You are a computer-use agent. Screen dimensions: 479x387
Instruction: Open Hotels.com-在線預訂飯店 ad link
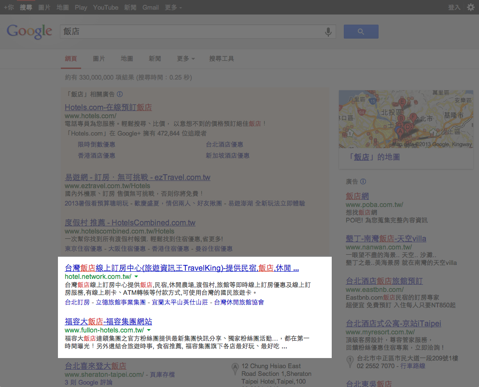pos(108,108)
